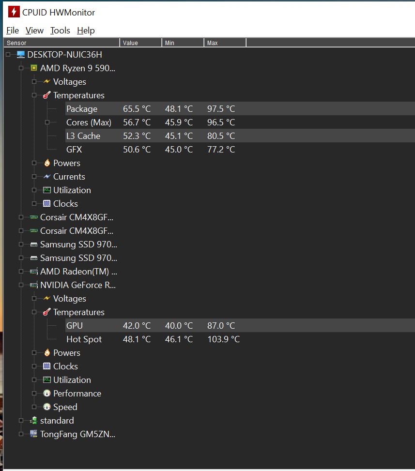This screenshot has width=415, height=471.
Task: Click the Value column header
Action: (x=140, y=43)
